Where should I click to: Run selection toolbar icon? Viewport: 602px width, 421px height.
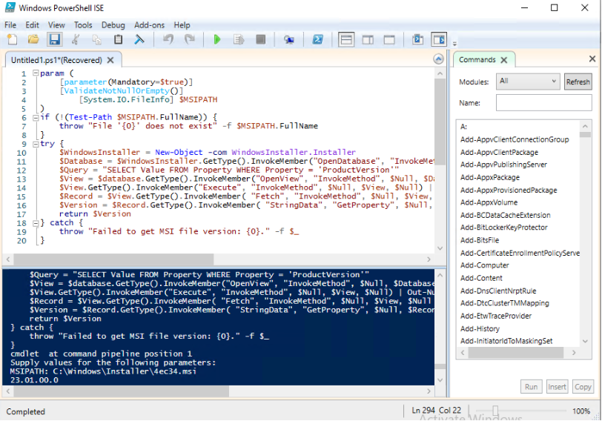239,39
